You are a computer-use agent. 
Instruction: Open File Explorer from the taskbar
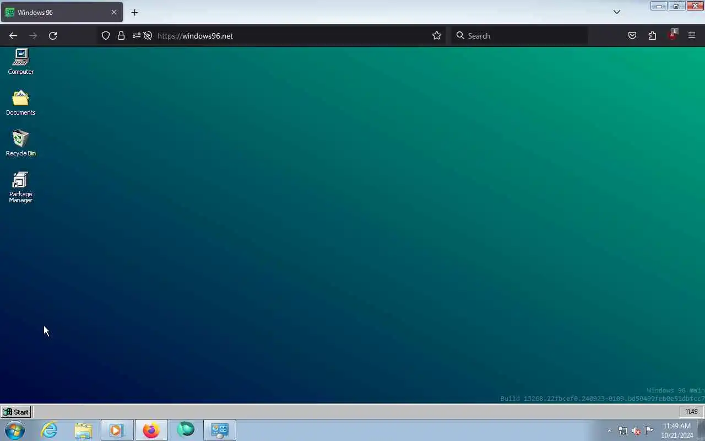click(83, 430)
